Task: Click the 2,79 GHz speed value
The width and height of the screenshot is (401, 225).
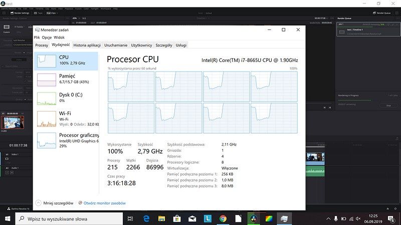Action: coord(150,151)
